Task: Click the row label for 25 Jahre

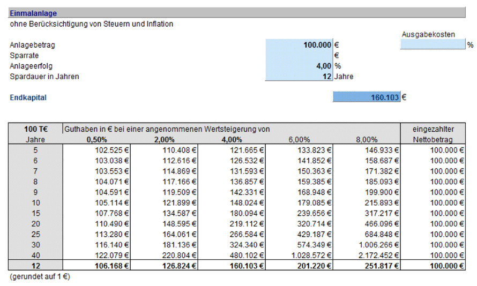Action: tap(36, 234)
